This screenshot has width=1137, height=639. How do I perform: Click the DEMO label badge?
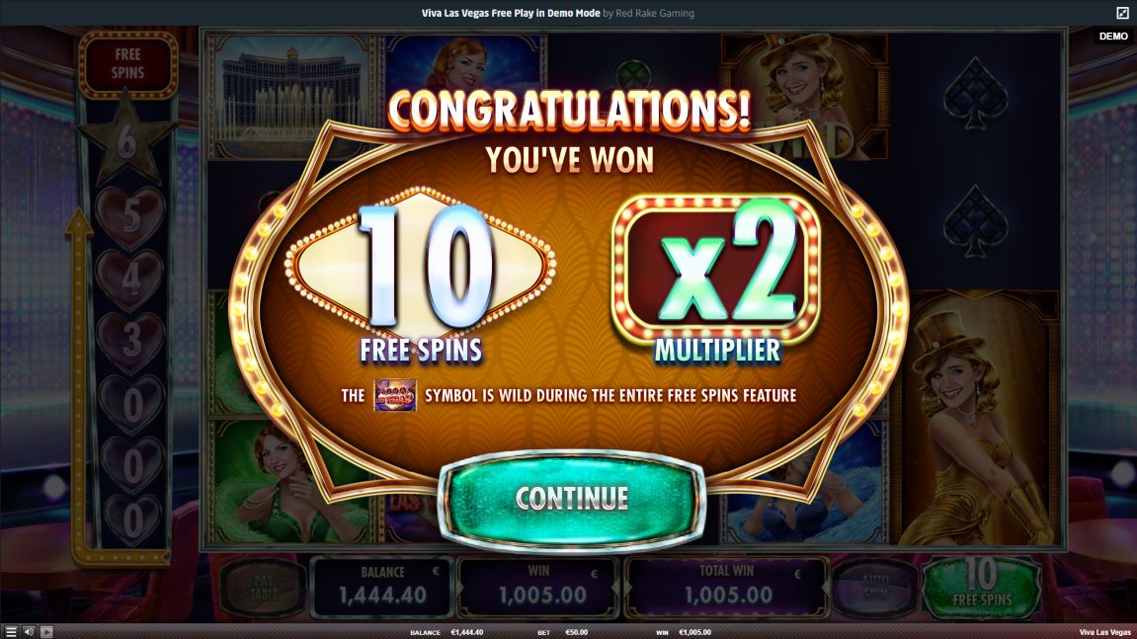[x=1113, y=37]
